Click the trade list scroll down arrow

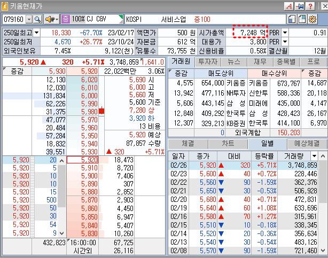click(62, 233)
